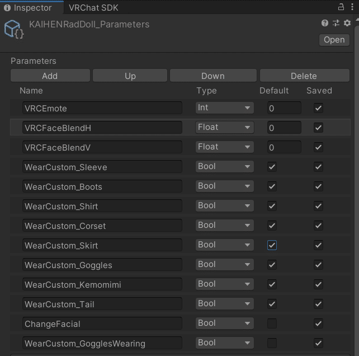Toggle Saved checkbox for WearCustom_GogglesWearing
The image size is (359, 356).
pos(318,343)
